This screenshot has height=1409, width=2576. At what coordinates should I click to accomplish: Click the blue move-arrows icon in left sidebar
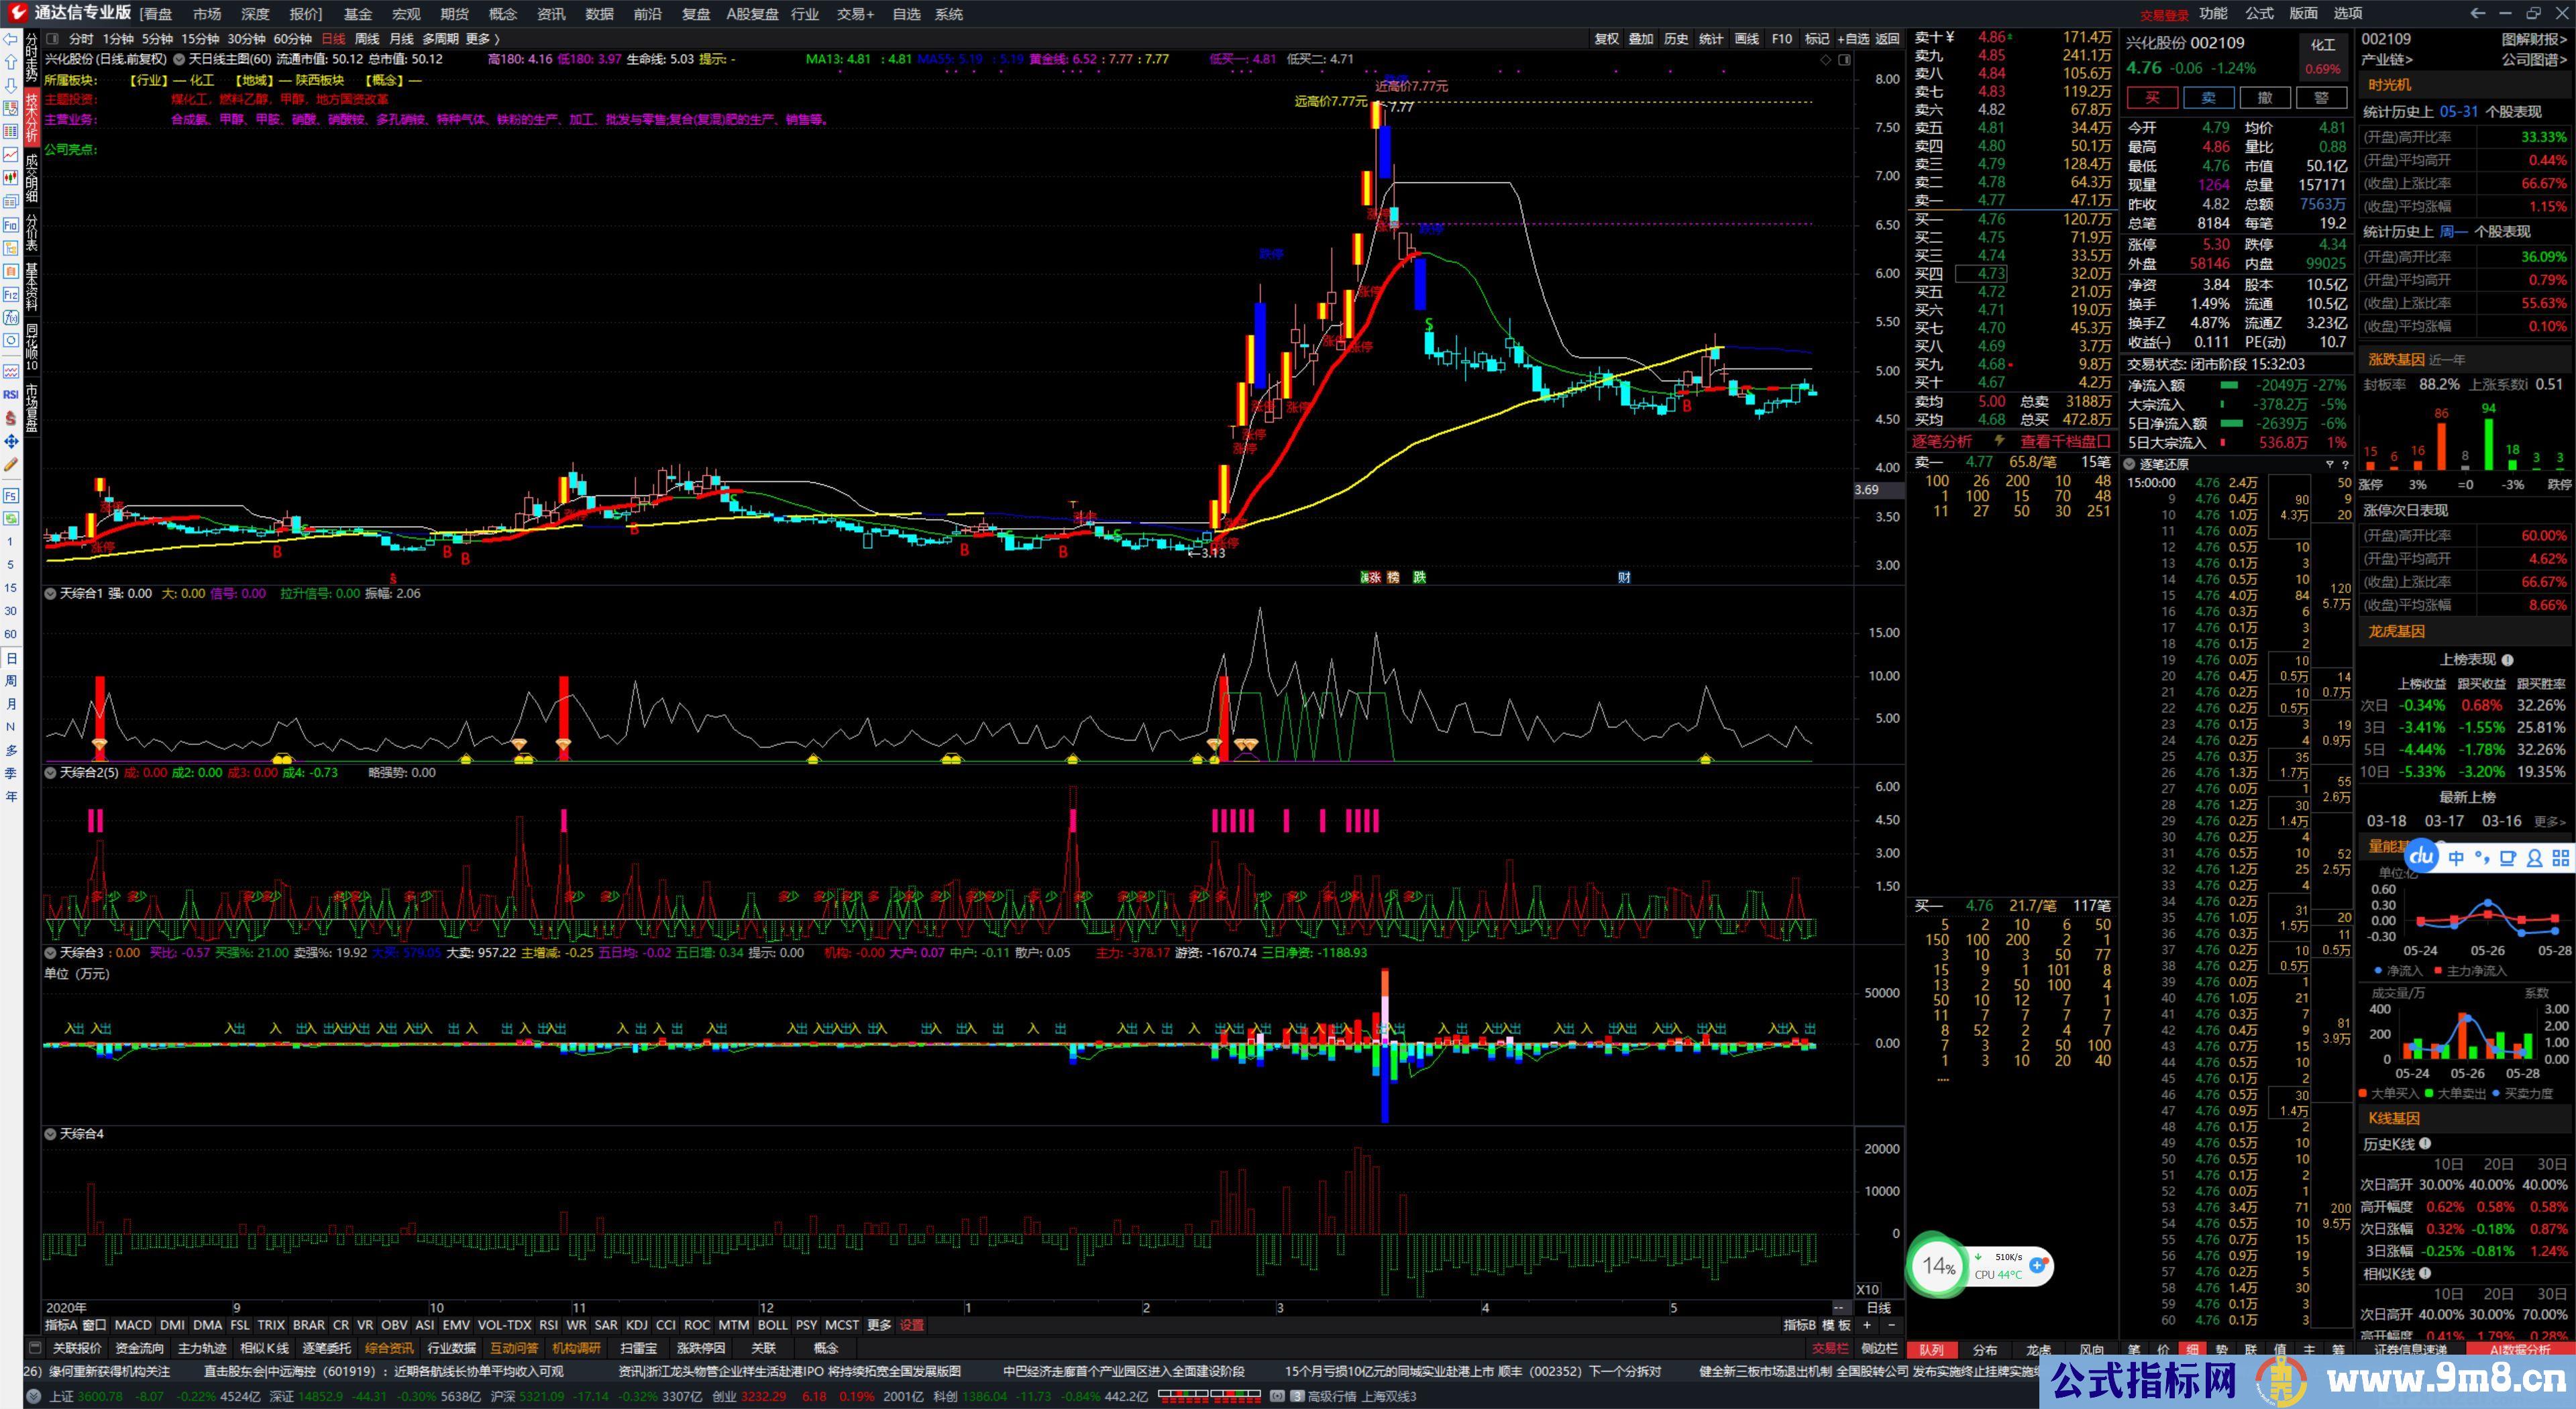click(11, 441)
